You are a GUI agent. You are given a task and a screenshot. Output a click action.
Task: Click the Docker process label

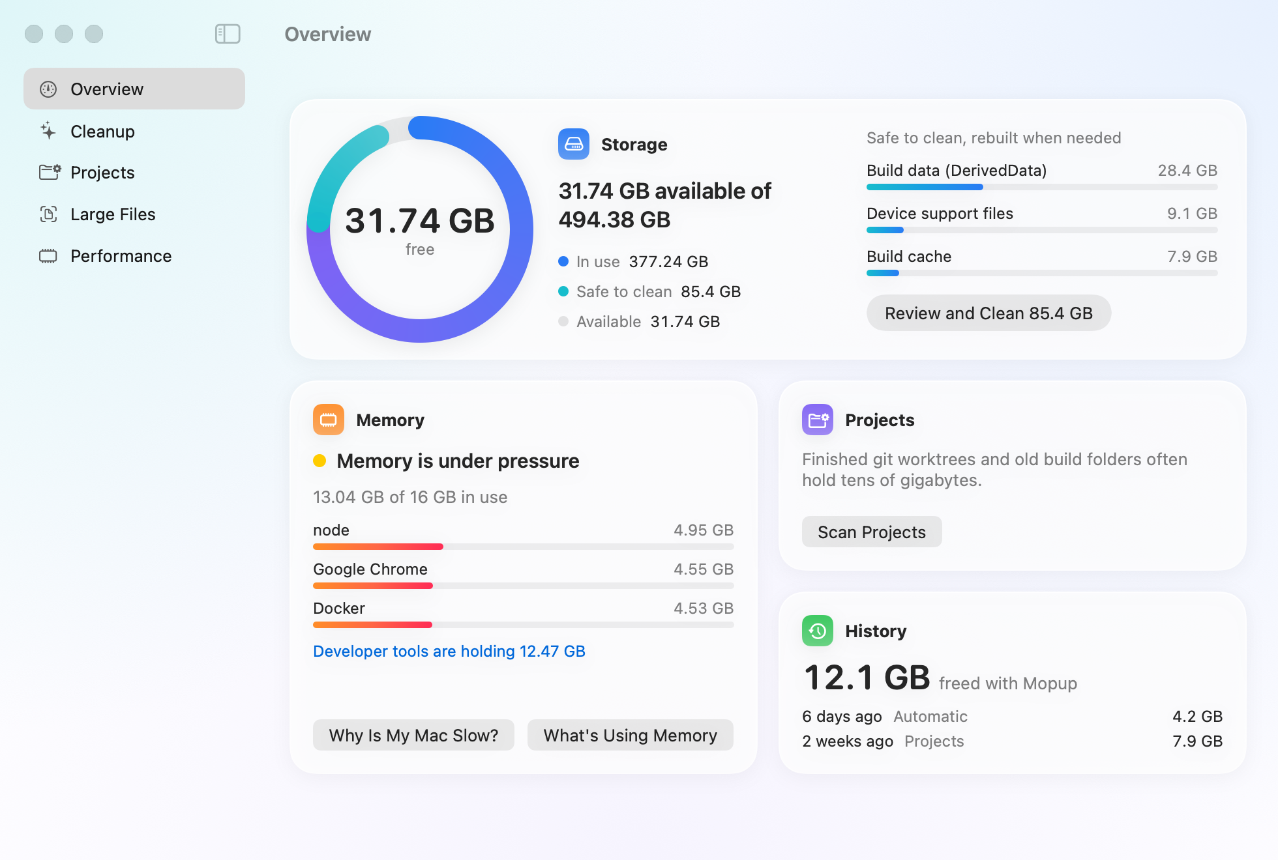coord(339,608)
